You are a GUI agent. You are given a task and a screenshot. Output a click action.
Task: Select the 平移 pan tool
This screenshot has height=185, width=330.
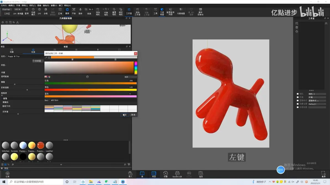[74, 11]
